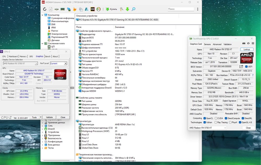Click the AIDA64 refresh toolbar icon
The image size is (261, 165).
tap(45, 9)
